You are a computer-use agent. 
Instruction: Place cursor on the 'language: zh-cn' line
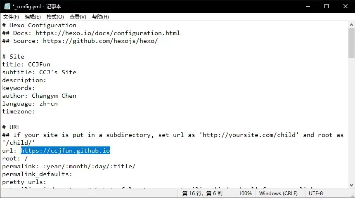point(30,104)
